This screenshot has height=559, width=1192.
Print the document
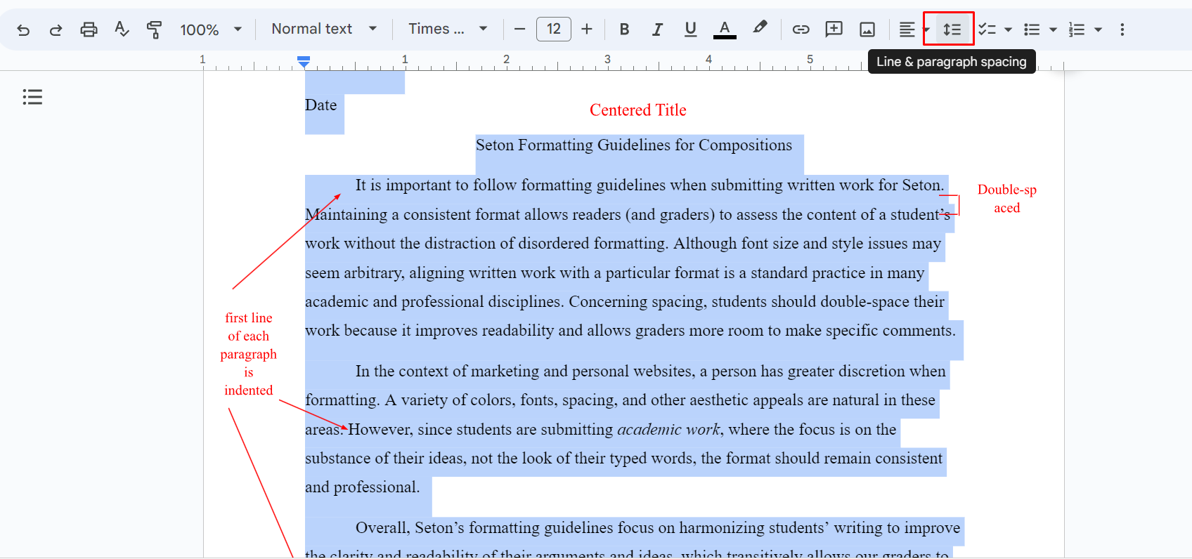coord(89,29)
